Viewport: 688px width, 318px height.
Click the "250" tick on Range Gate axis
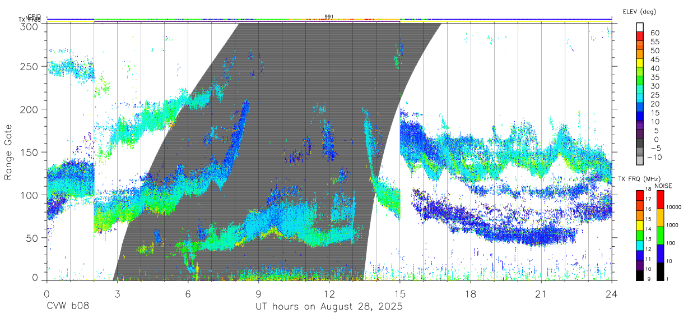29,66
